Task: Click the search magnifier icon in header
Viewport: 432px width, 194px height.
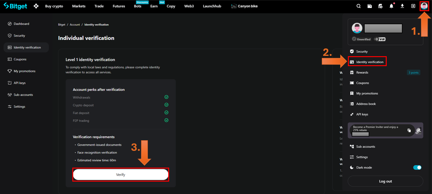Action: (x=358, y=6)
